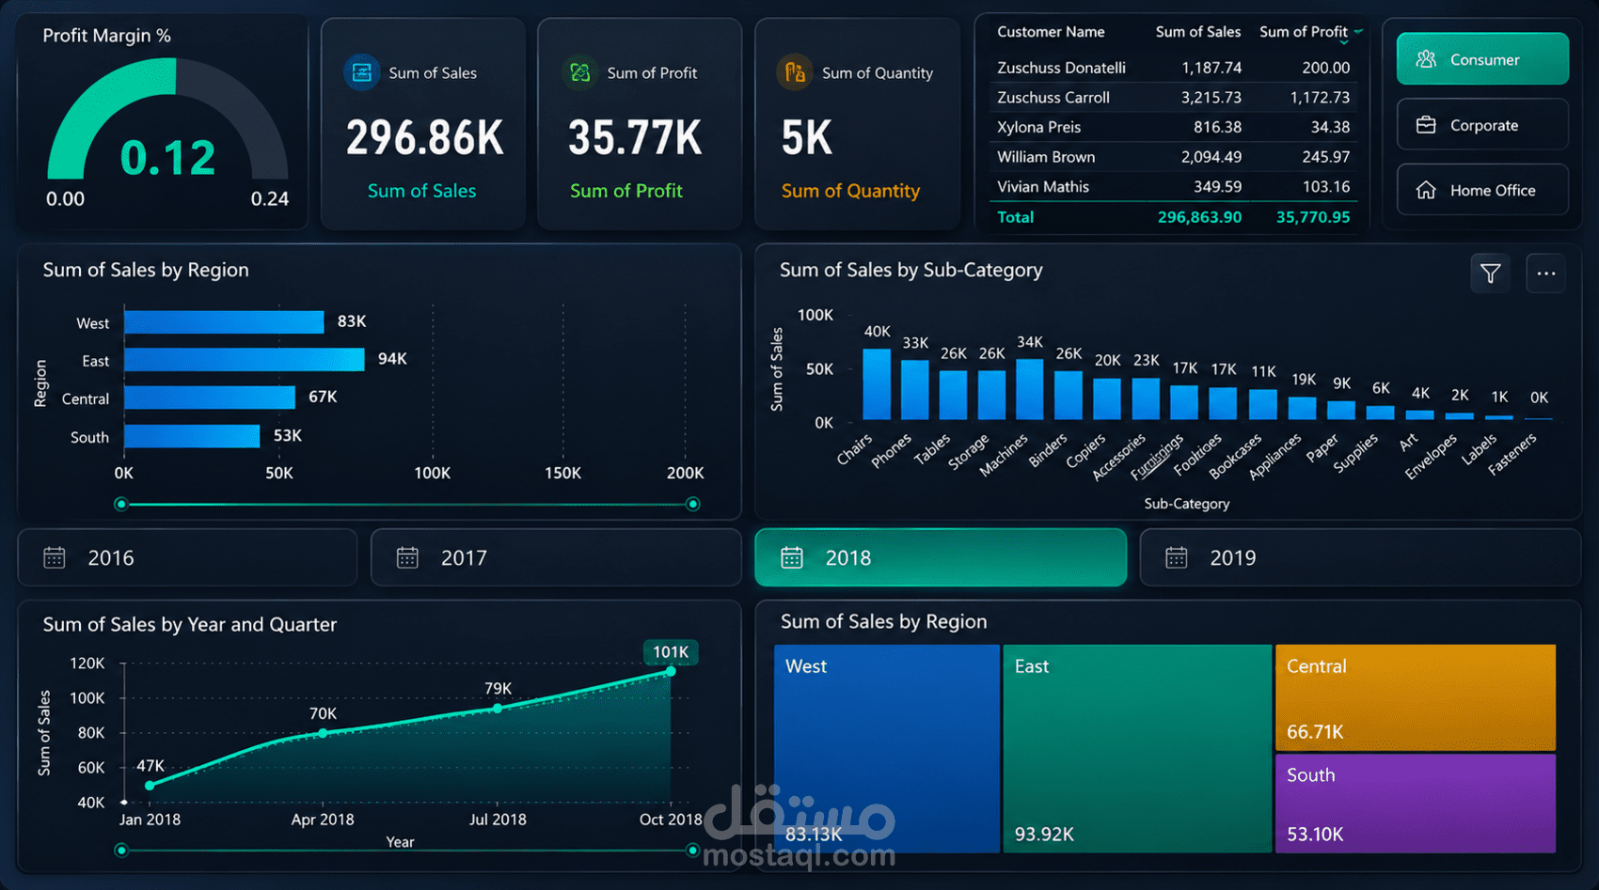Click the Machines column in Sub-Category chart
Screen dimensions: 1599x890
[1030, 389]
